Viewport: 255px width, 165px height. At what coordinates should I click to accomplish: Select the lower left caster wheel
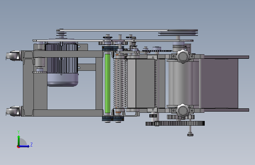tap(13, 111)
